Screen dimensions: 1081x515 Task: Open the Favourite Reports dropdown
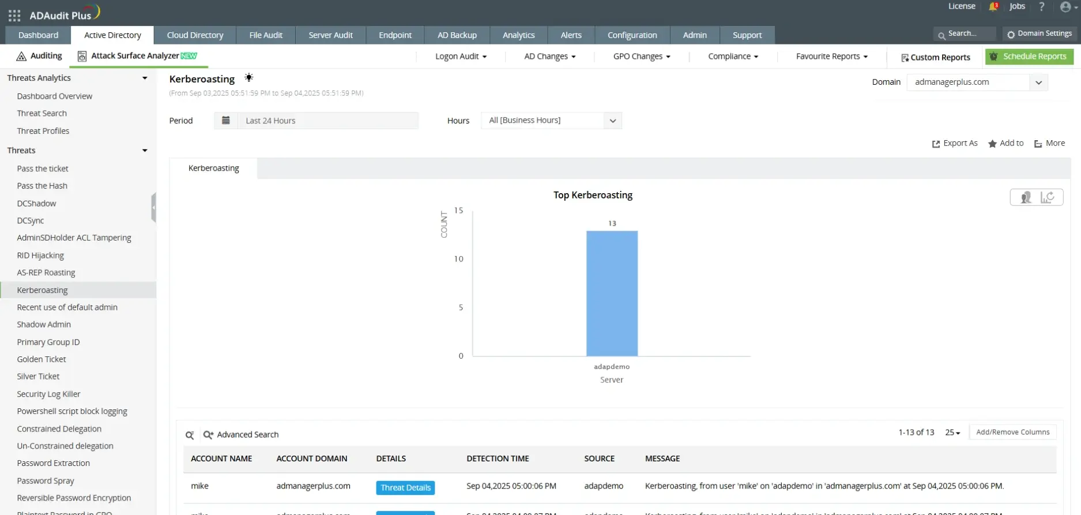831,57
